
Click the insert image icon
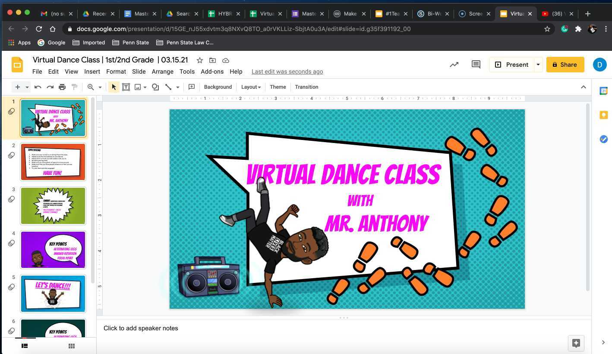(x=137, y=87)
